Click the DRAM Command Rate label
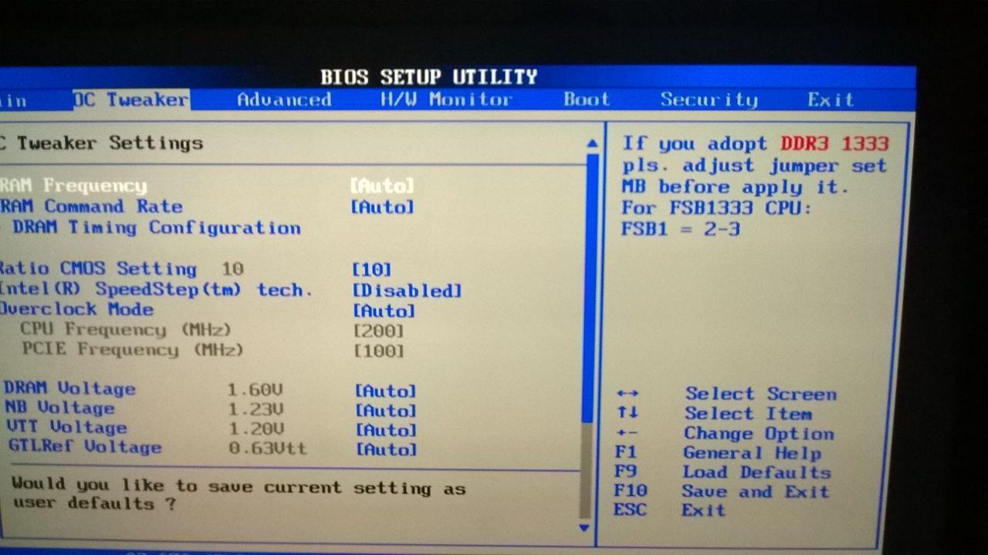Viewport: 988px width, 555px height. [91, 206]
